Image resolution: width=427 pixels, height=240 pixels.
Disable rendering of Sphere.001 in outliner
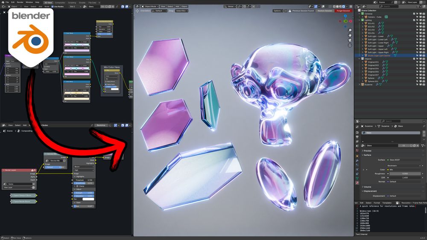click(x=424, y=81)
